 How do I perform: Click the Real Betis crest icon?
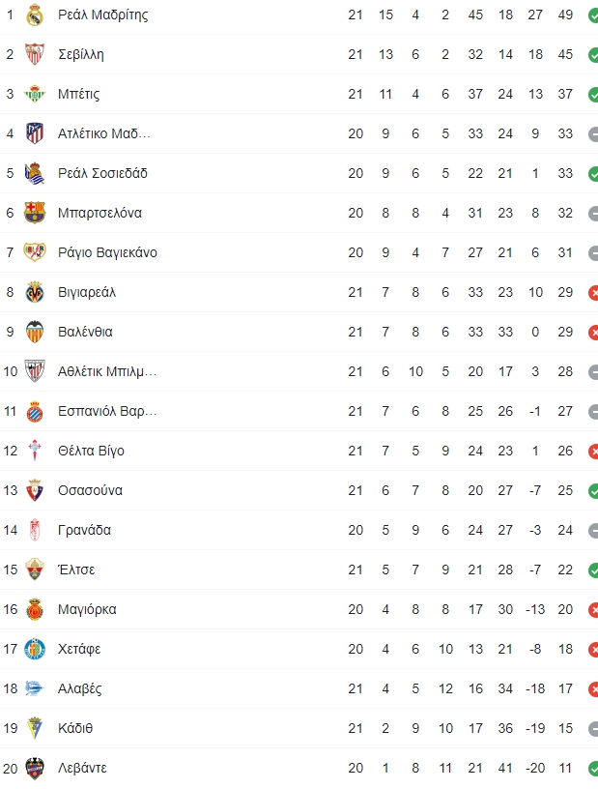tap(35, 94)
